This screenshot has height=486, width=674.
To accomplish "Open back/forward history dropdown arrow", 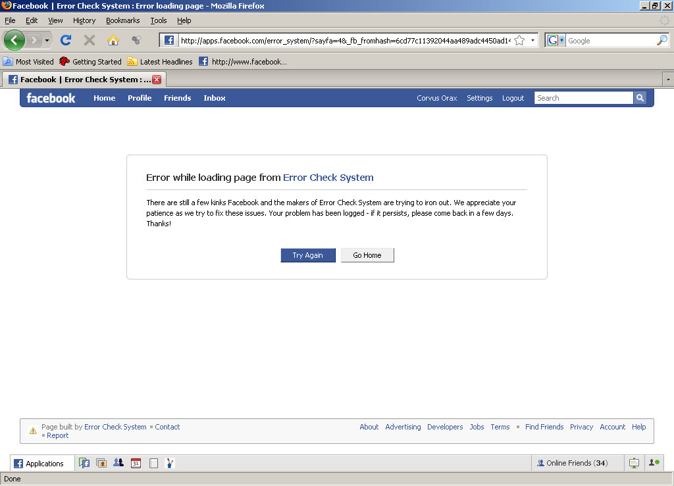I will pos(47,40).
